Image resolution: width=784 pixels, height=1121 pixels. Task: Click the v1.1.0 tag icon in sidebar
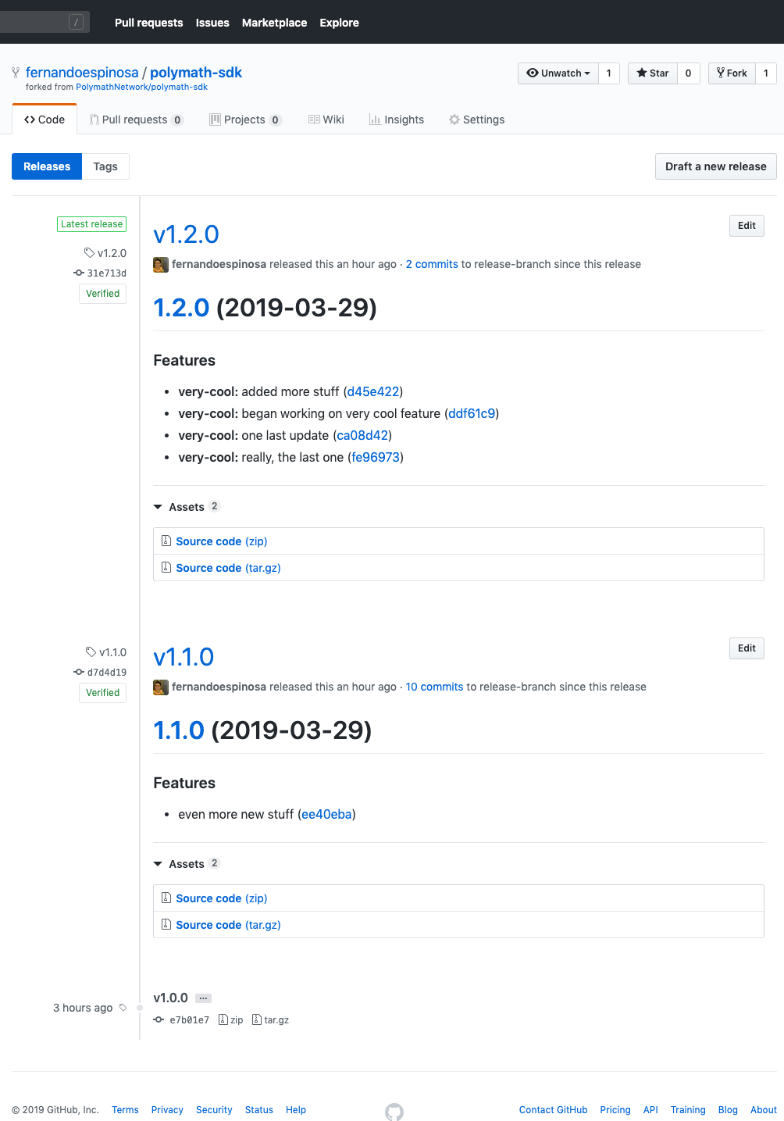(x=91, y=652)
